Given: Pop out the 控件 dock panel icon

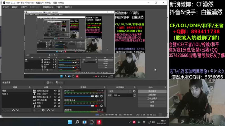Looking at the screenshot, I should coord(165,87).
